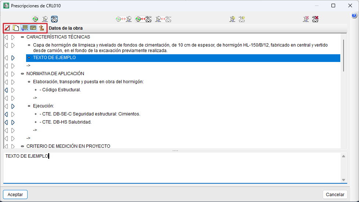The height and width of the screenshot is (202, 359).
Task: Click the insert new line icon
Action: click(x=25, y=28)
